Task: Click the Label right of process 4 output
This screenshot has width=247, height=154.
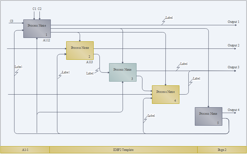Action: pyautogui.click(x=197, y=79)
